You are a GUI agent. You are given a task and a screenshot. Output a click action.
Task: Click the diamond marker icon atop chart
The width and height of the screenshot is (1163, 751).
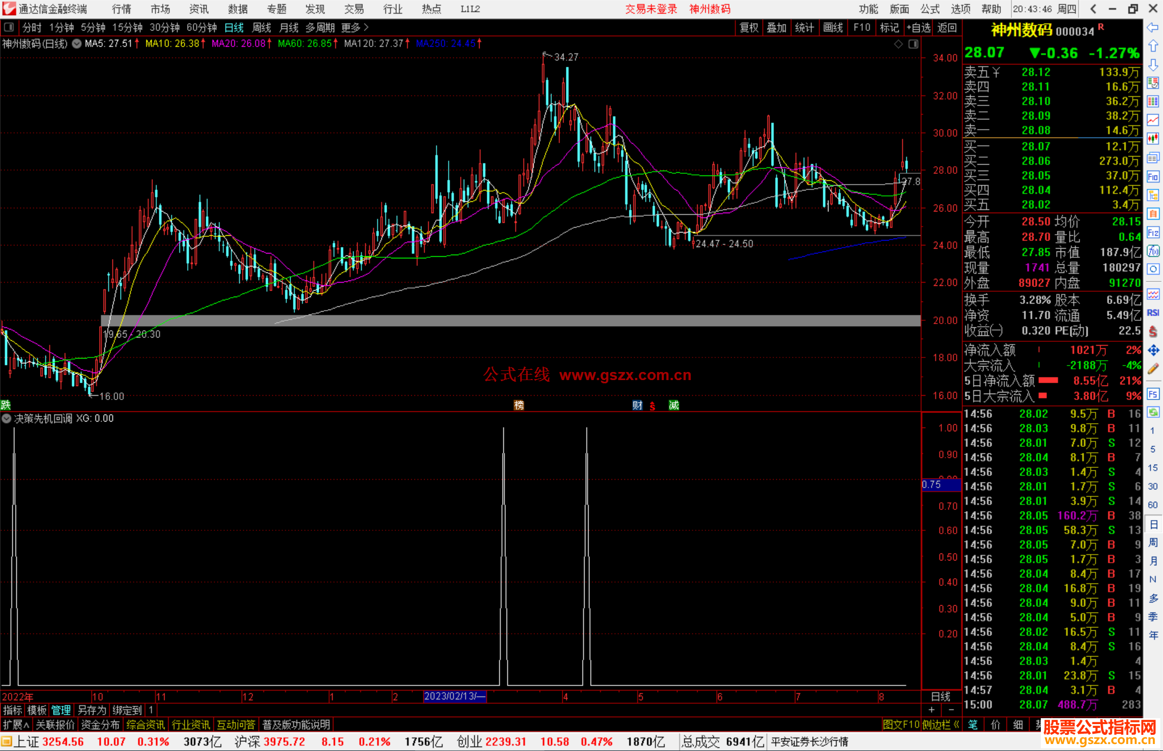(899, 44)
